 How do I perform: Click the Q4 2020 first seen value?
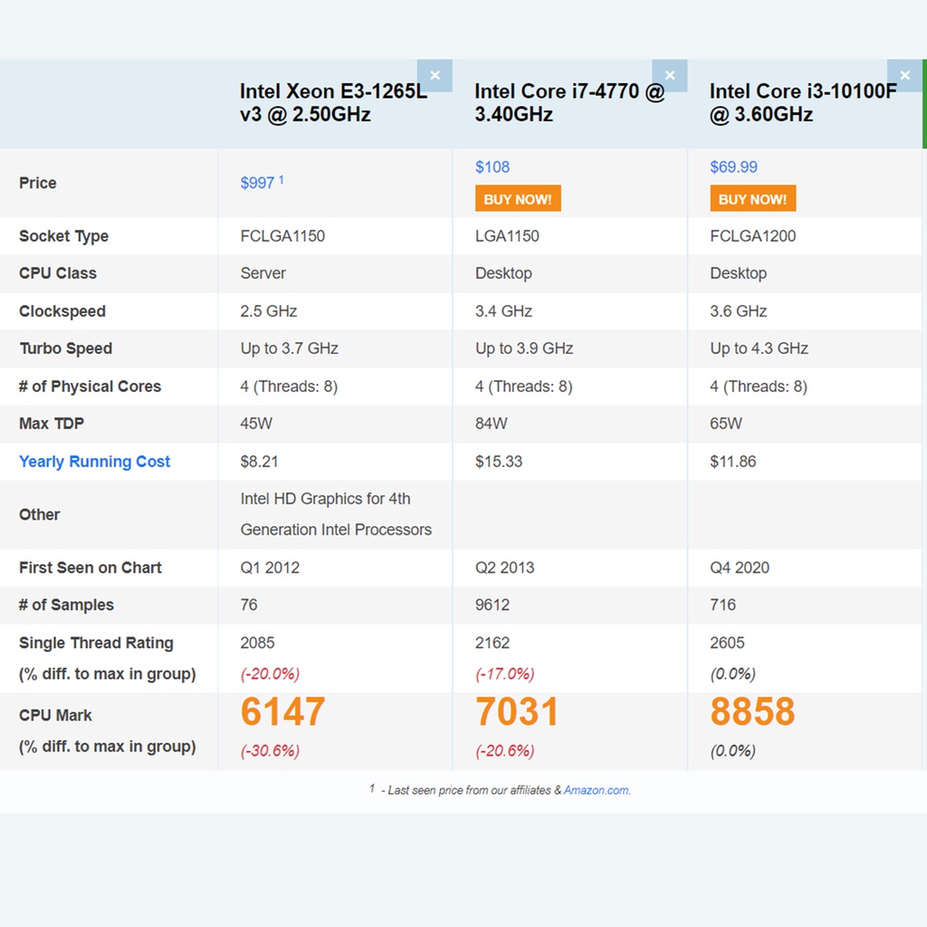click(x=740, y=568)
